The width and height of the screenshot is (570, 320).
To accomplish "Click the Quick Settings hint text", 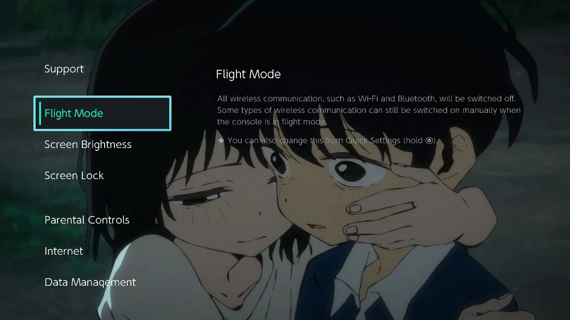I will [332, 140].
